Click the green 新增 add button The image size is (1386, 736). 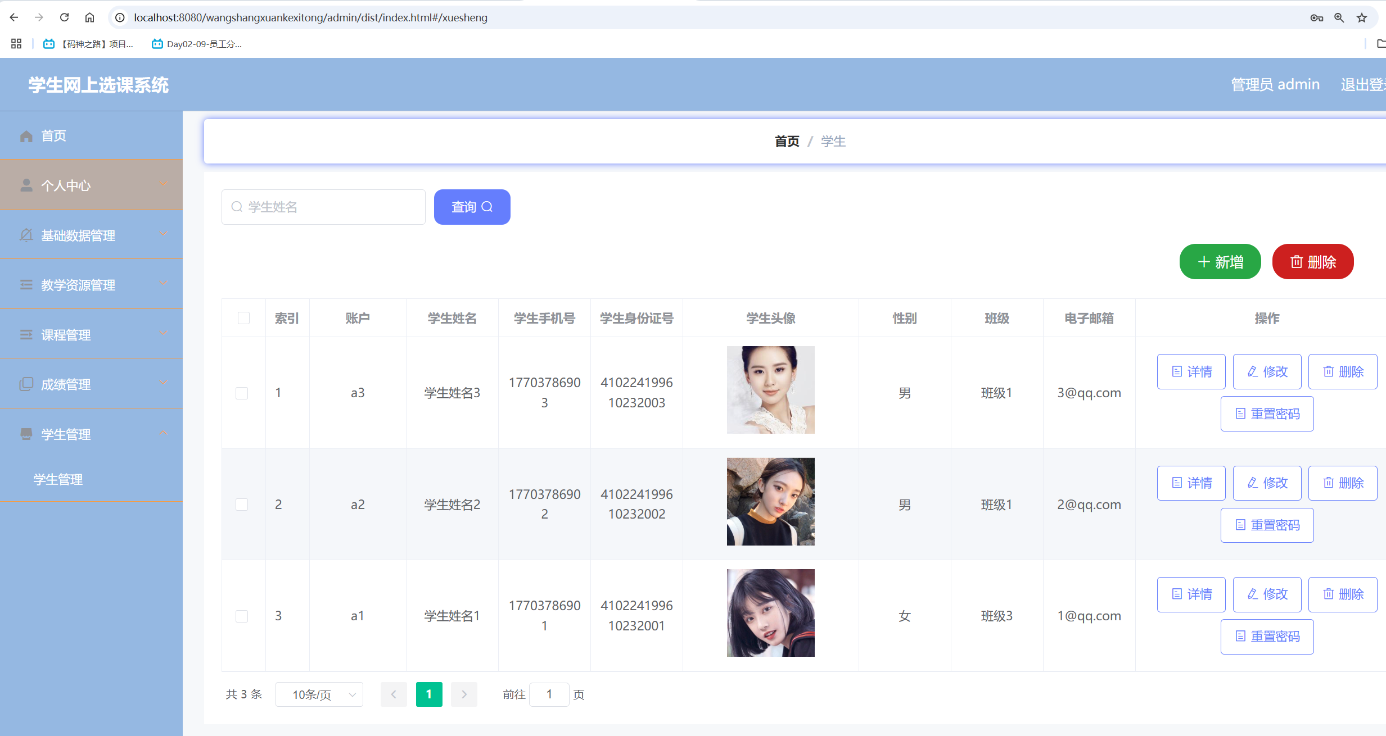coord(1220,262)
